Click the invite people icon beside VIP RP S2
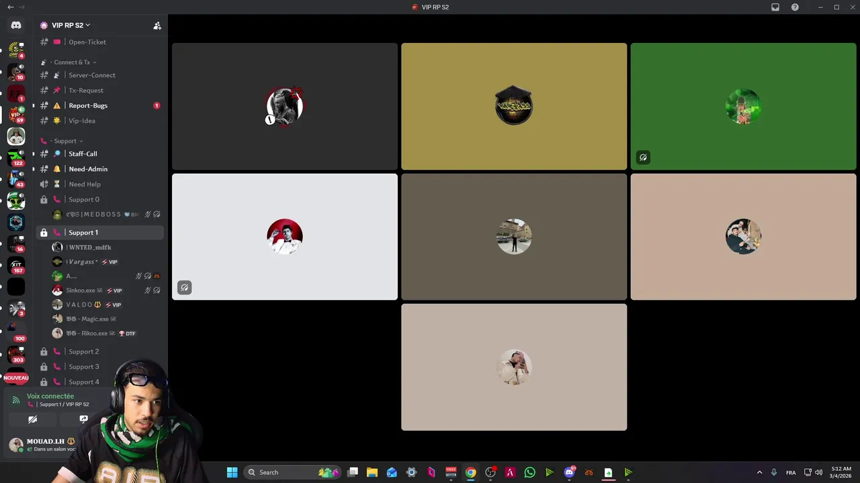 pyautogui.click(x=157, y=25)
